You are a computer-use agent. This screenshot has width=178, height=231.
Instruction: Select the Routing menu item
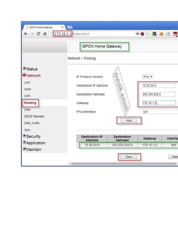click(x=30, y=103)
